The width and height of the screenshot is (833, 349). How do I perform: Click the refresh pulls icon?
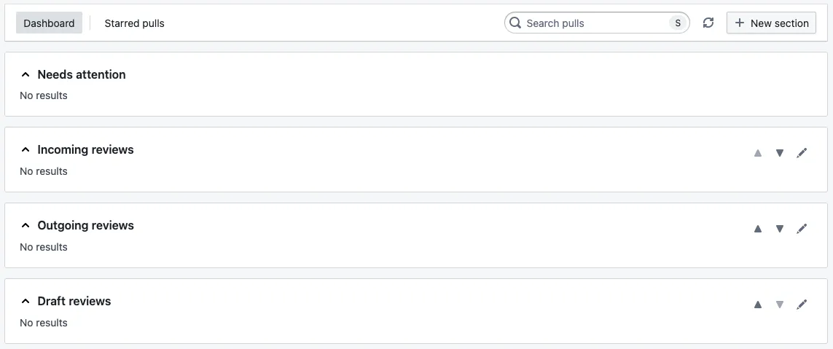click(x=708, y=23)
